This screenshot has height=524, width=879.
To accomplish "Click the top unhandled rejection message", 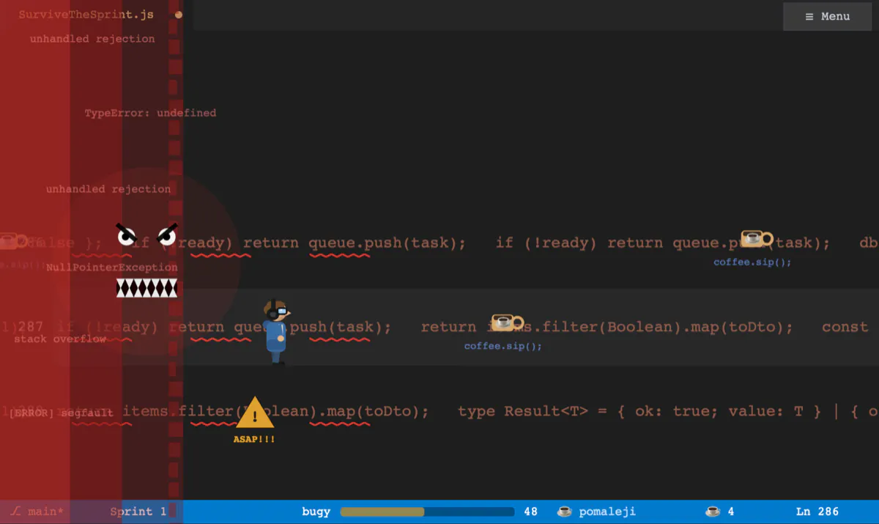I will click(x=92, y=39).
